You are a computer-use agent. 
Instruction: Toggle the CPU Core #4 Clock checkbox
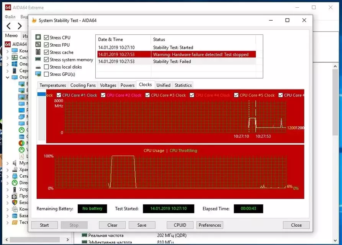[x=192, y=95]
